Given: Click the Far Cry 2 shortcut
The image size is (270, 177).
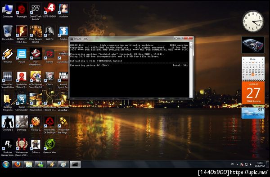Looking at the screenshot, I should [36, 124].
